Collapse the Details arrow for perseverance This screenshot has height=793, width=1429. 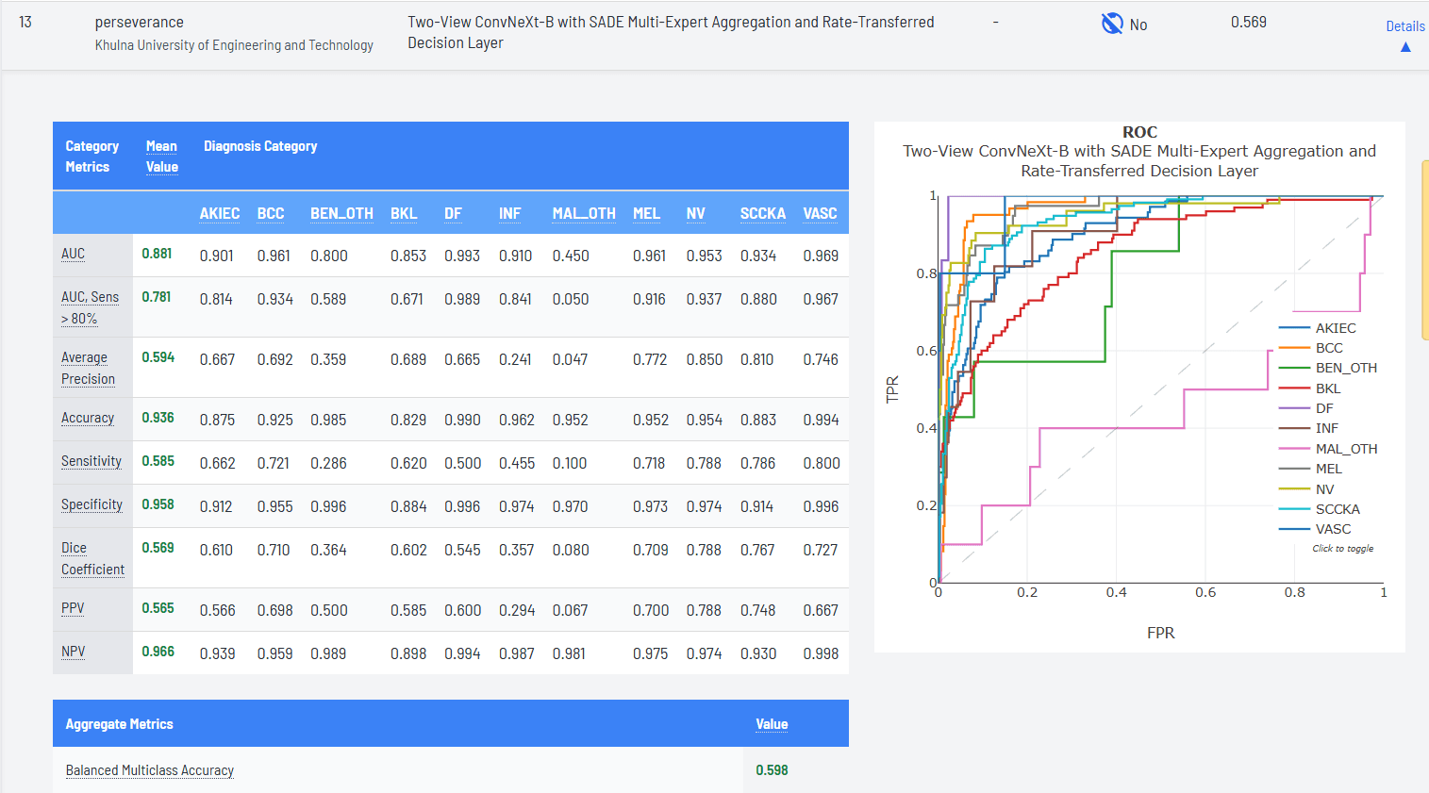[1405, 47]
